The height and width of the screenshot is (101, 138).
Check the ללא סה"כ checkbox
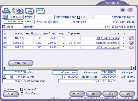(x=22, y=94)
